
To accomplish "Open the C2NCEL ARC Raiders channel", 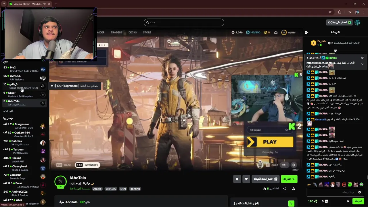I will pyautogui.click(x=24, y=78).
